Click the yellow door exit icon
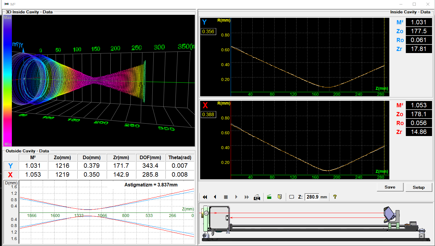The height and width of the screenshot is (246, 435). 280,197
